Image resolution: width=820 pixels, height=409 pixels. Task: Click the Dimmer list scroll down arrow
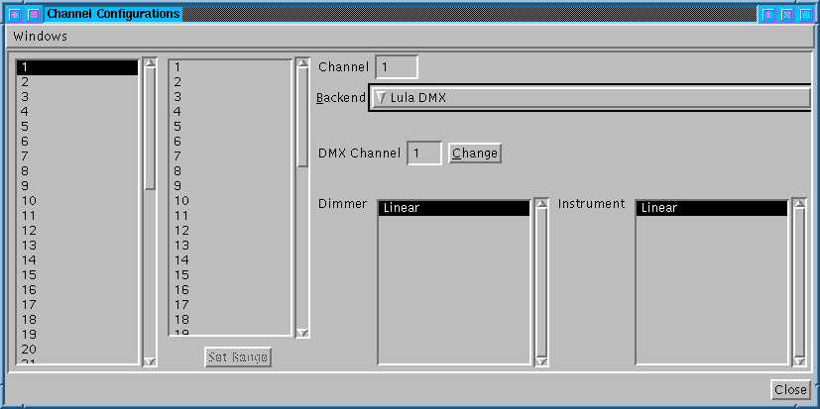pyautogui.click(x=541, y=360)
